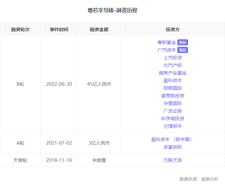The image size is (225, 191).
Task: Click the 未披露 amount cell
Action: [x=99, y=160]
